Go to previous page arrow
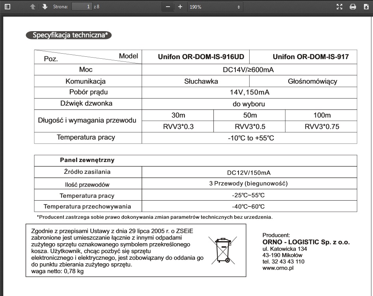The width and height of the screenshot is (373, 296). click(x=33, y=7)
